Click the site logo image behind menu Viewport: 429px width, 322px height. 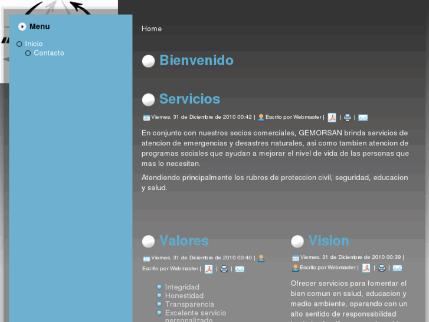(59, 7)
